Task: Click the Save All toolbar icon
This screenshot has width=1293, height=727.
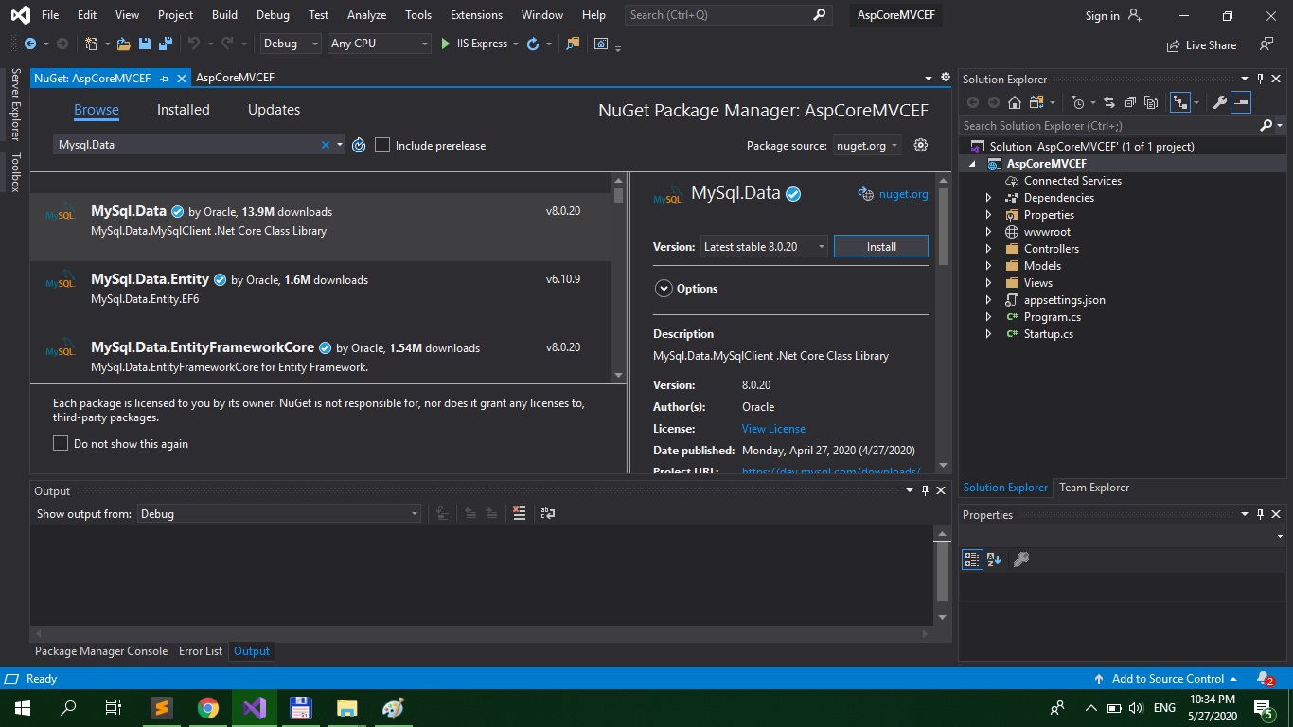Action: 165,44
